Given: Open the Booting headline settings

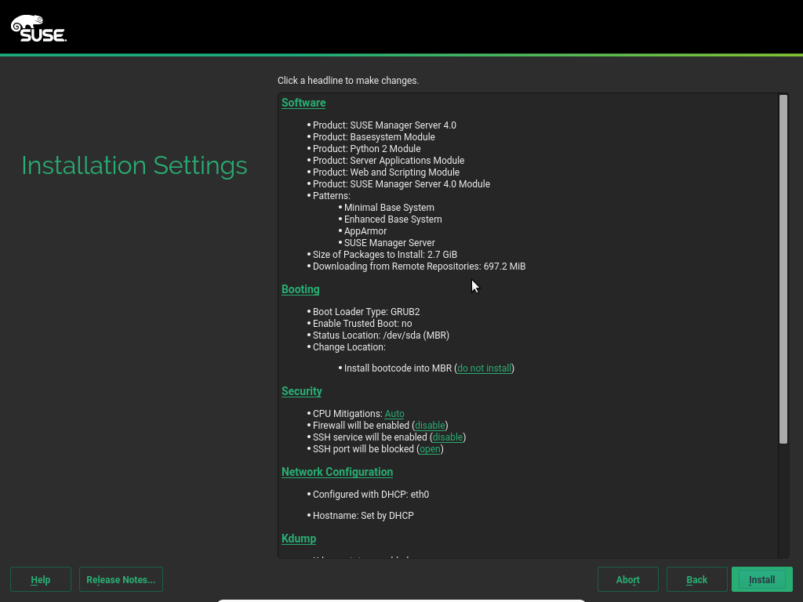Looking at the screenshot, I should (x=300, y=289).
